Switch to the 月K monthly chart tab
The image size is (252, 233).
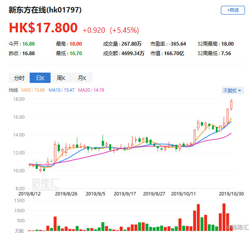pos(81,78)
